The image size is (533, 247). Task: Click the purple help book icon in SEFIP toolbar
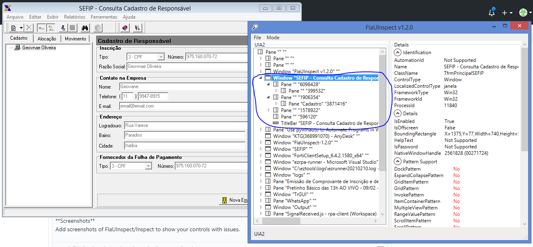(125, 28)
